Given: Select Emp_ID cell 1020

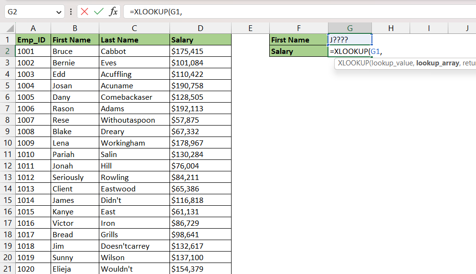Looking at the screenshot, I should pos(33,269).
